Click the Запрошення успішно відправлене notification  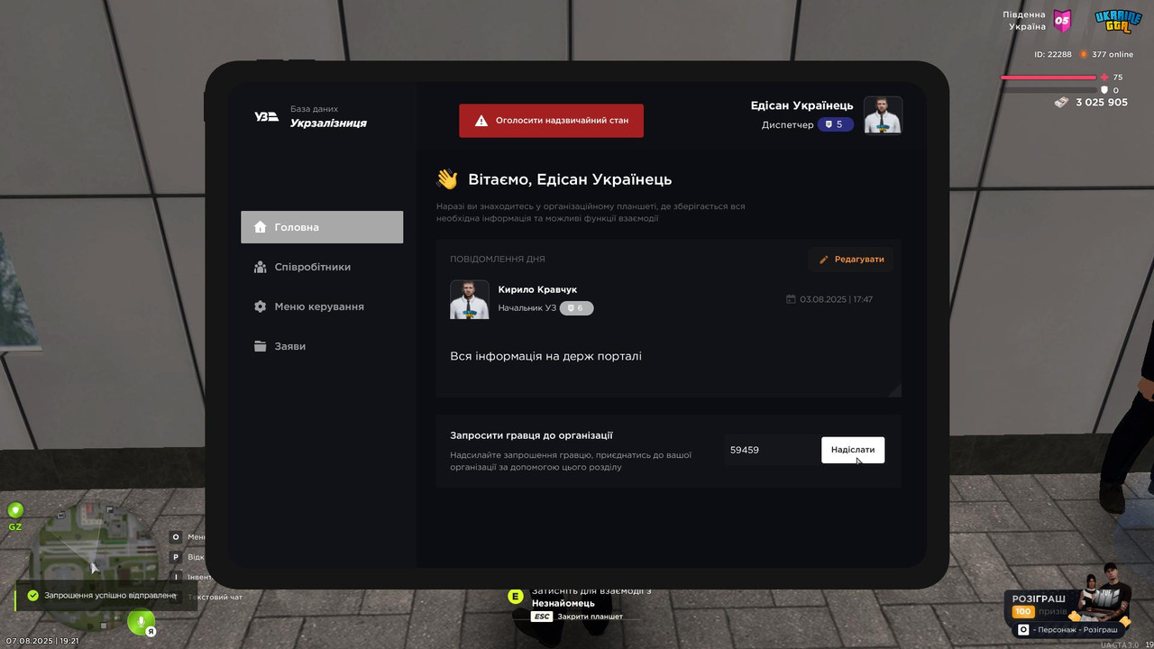coord(106,596)
